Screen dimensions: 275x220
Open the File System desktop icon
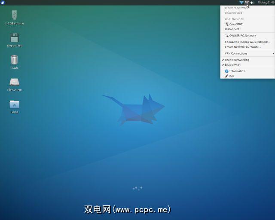coord(14,82)
